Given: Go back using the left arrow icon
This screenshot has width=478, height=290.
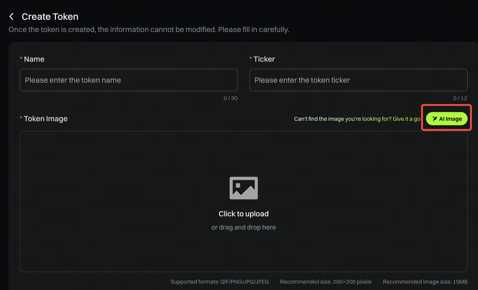Looking at the screenshot, I should pos(12,16).
